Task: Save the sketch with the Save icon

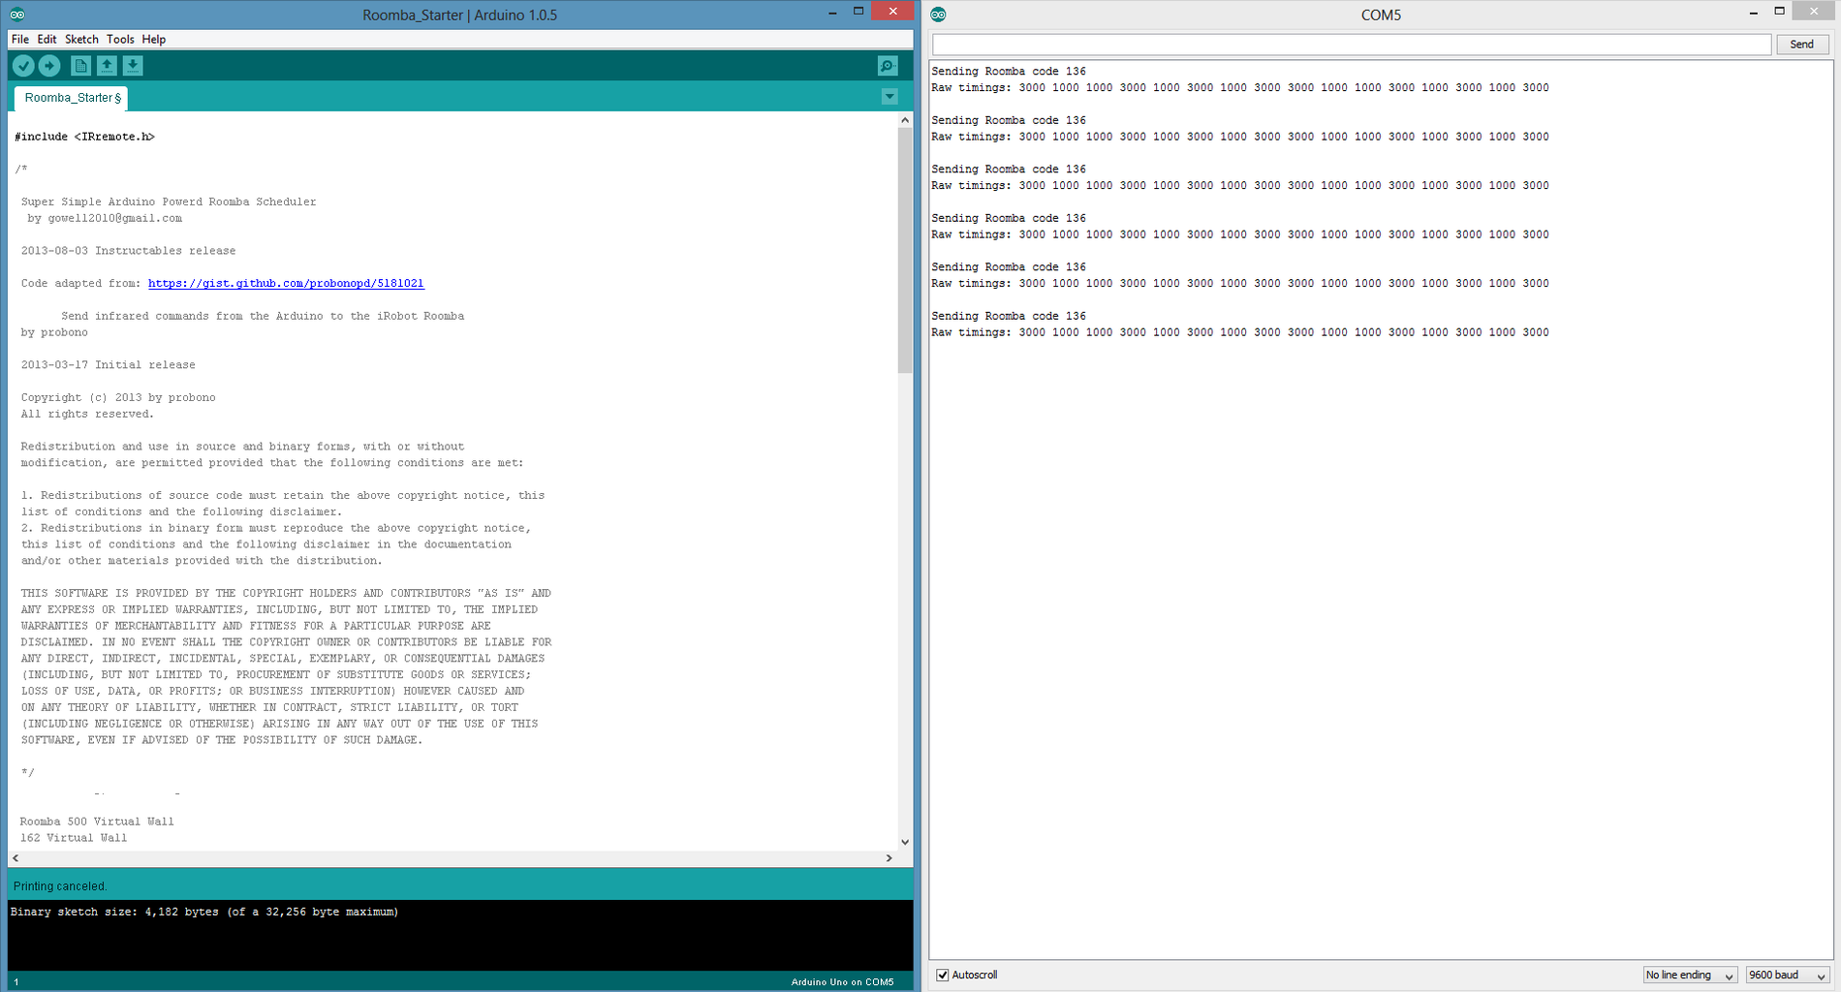Action: pos(133,66)
